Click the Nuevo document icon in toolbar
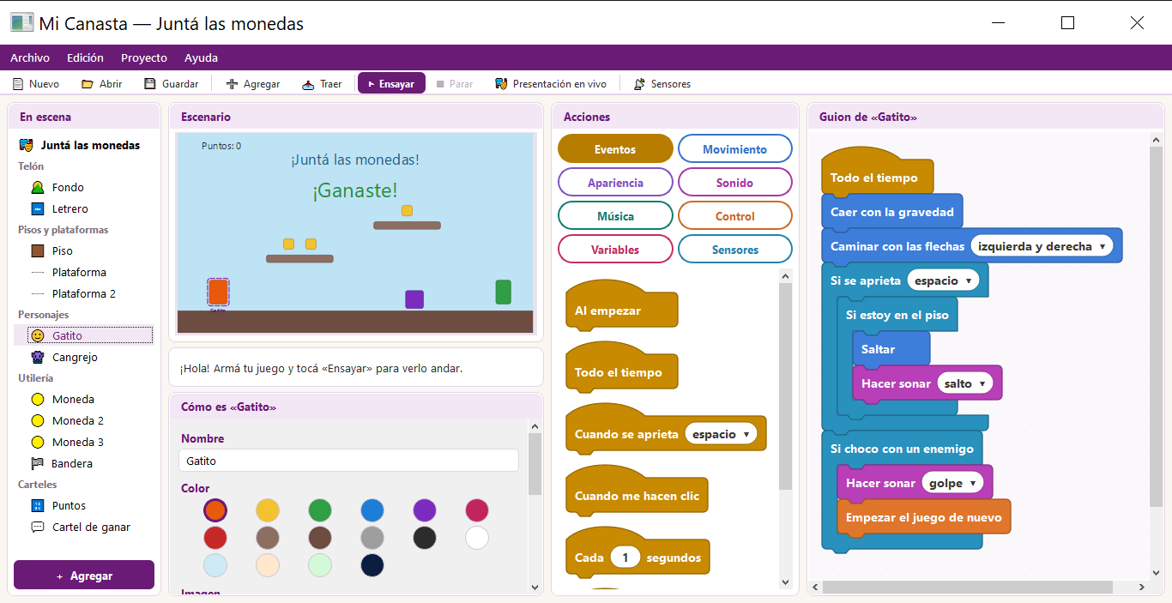Viewport: 1172px width, 603px height. tap(18, 84)
